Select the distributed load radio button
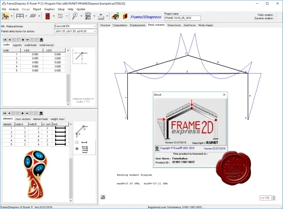The image size is (283, 209). click(x=77, y=149)
